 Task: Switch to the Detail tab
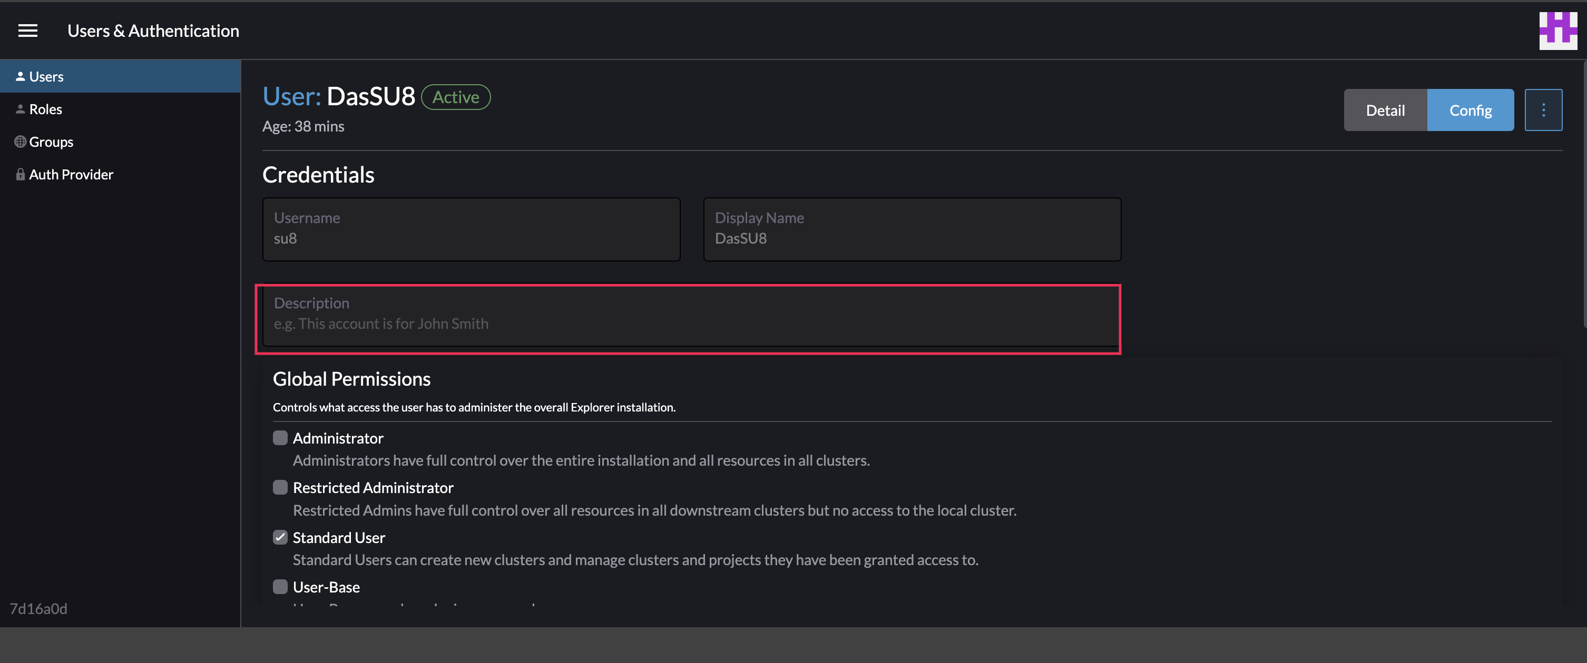[1385, 109]
